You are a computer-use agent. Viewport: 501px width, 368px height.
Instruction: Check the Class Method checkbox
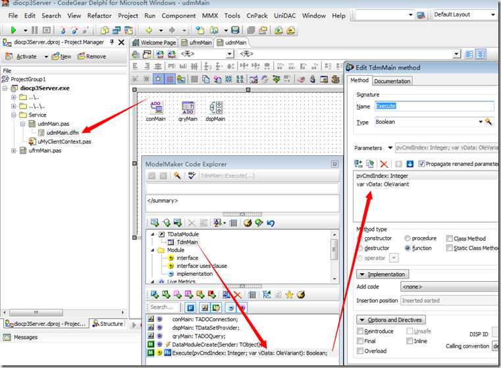449,238
